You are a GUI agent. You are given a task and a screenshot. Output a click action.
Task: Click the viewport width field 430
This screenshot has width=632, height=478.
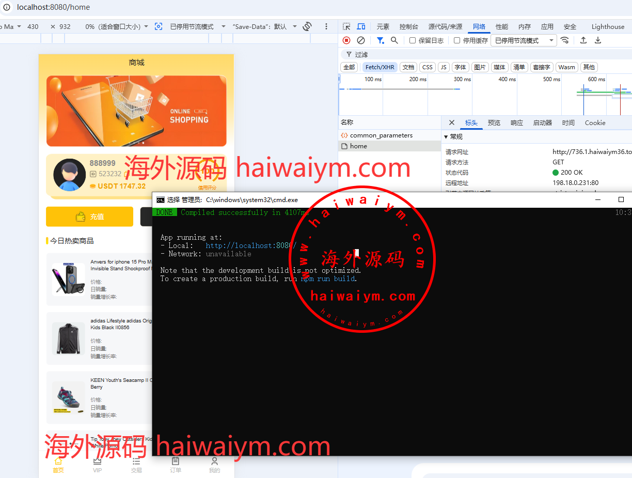pos(33,26)
